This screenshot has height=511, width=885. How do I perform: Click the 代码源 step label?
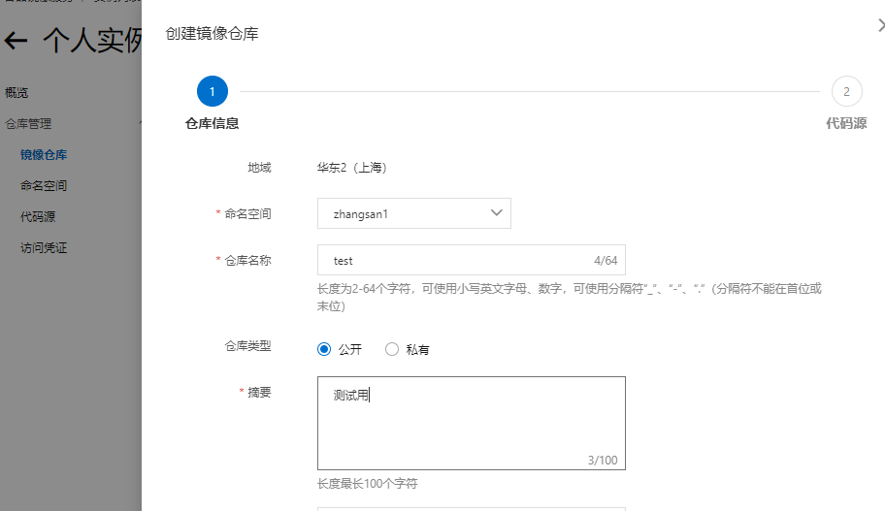[846, 123]
